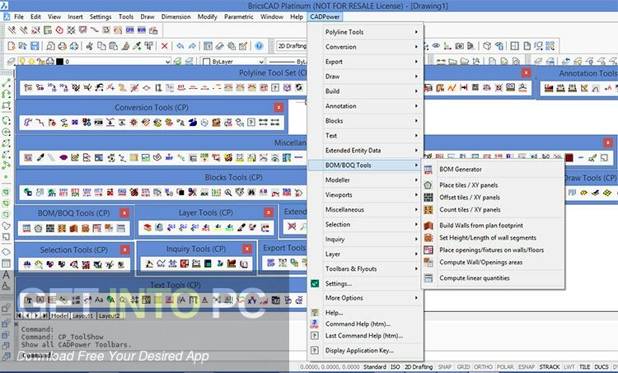Open the ByLayer color dropdown
The image size is (618, 373).
(x=261, y=62)
